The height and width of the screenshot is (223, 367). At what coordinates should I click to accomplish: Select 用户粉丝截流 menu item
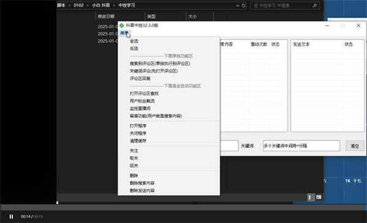tap(142, 101)
